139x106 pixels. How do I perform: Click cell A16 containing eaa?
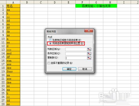coord(13,61)
